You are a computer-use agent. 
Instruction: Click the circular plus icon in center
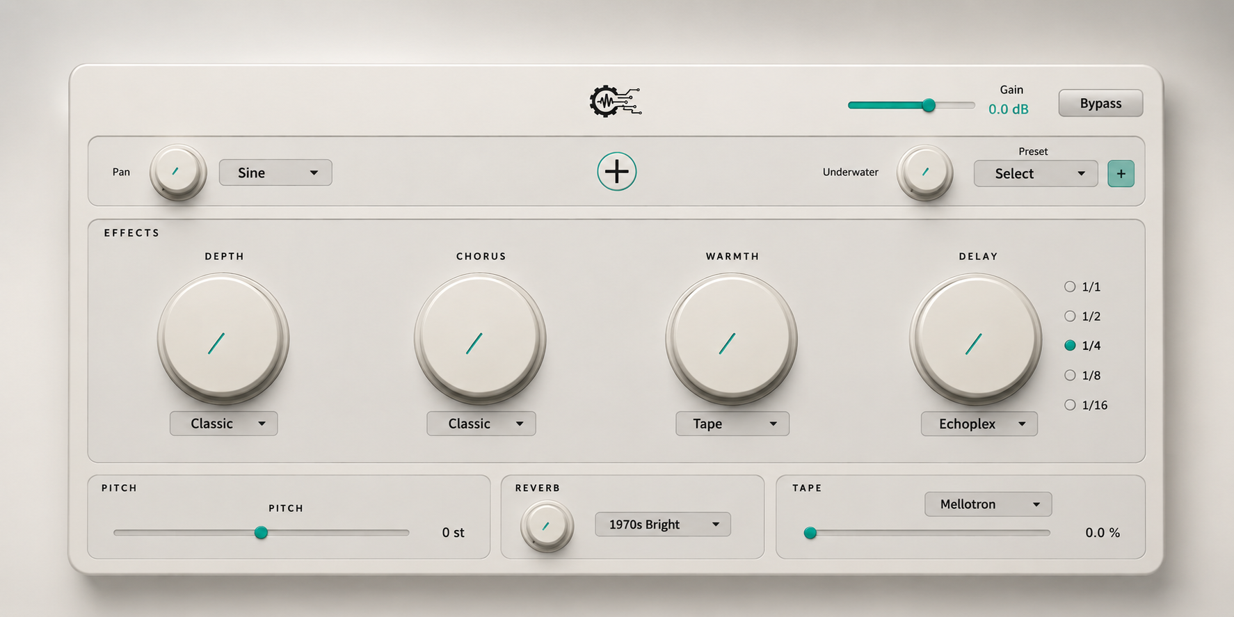(x=616, y=172)
